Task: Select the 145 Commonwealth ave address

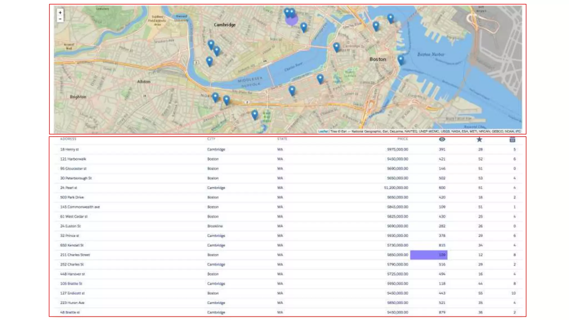Action: [x=80, y=207]
